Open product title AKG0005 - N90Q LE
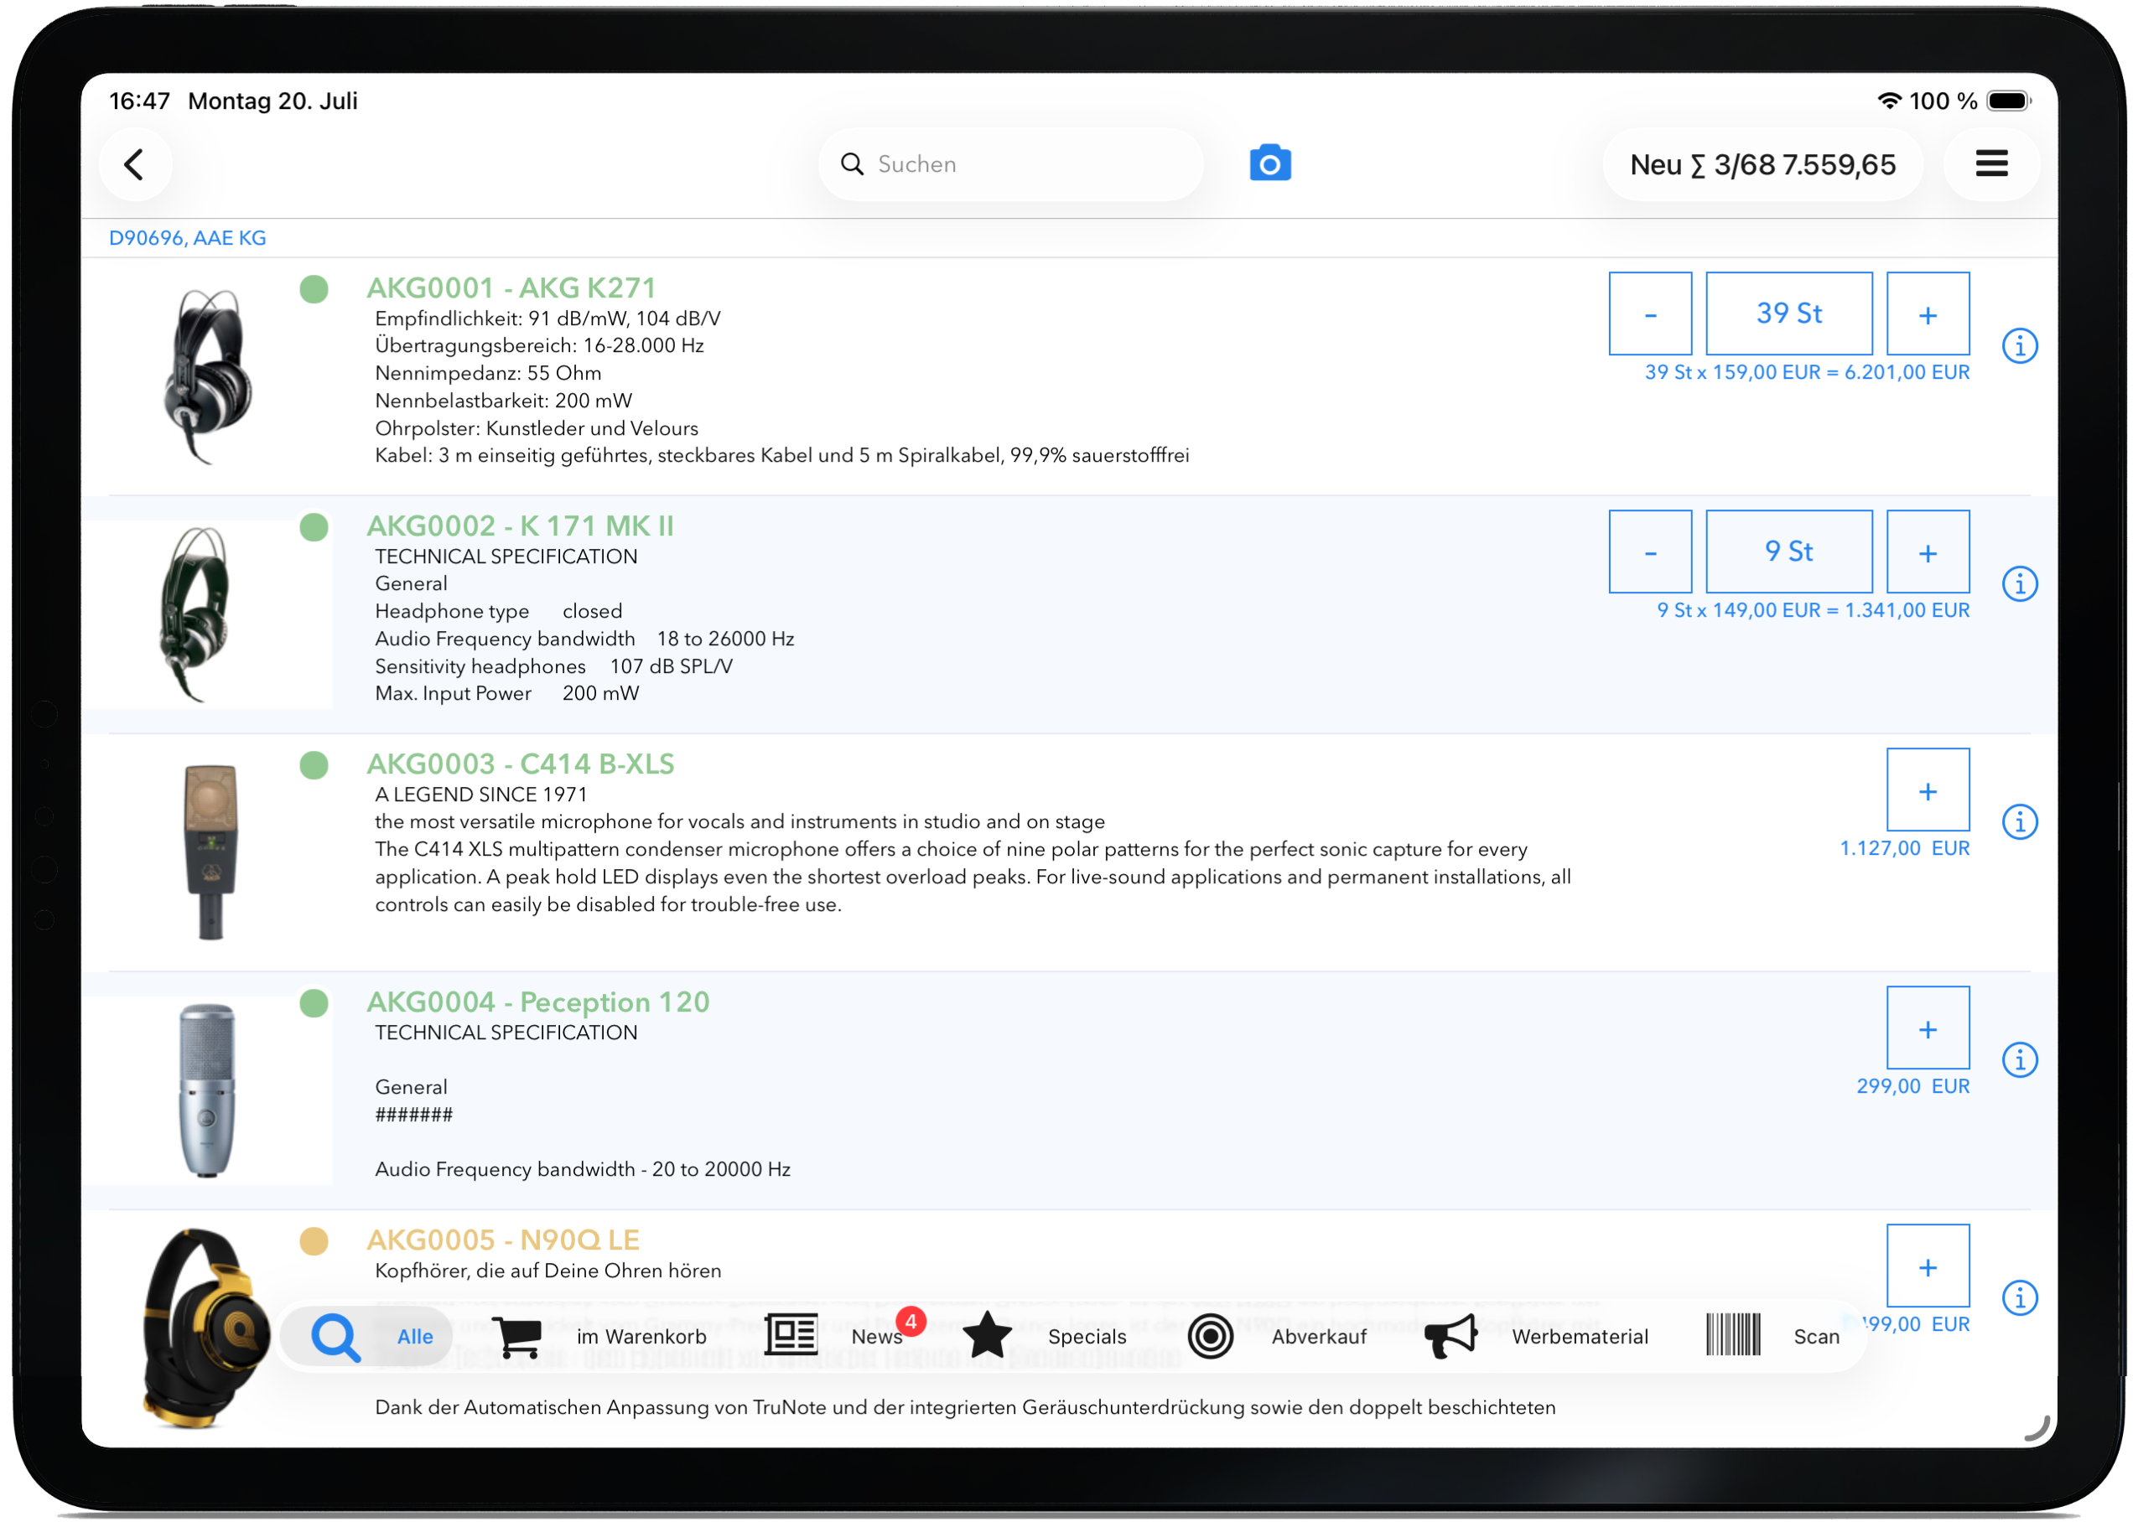Viewport: 2138px width, 1522px height. click(503, 1240)
